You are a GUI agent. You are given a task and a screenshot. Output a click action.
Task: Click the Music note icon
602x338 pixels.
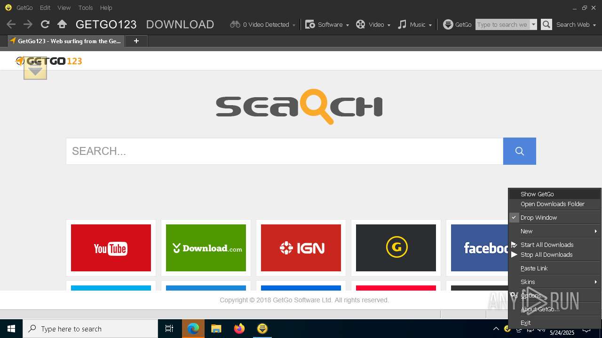[x=402, y=24]
